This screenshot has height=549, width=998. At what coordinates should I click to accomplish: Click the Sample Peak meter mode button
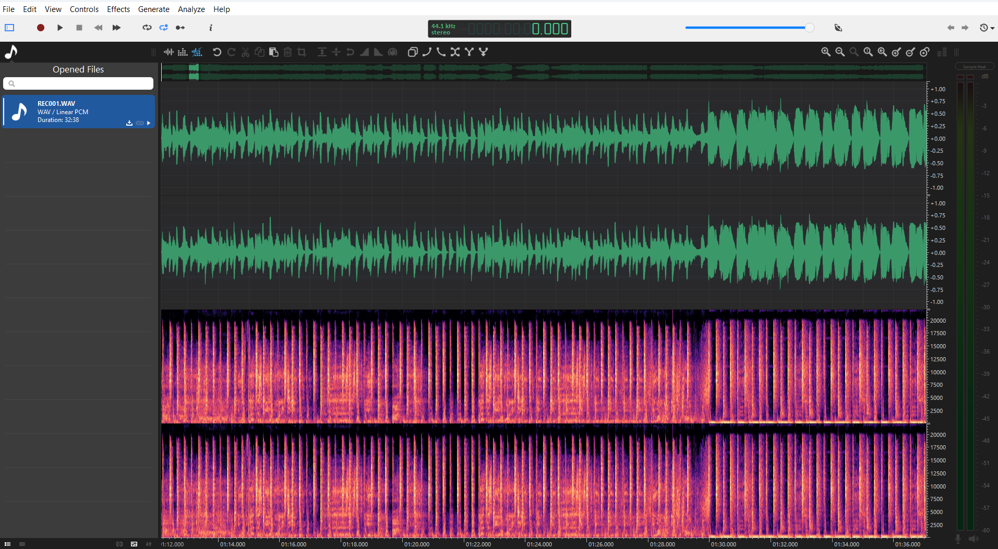click(x=974, y=67)
